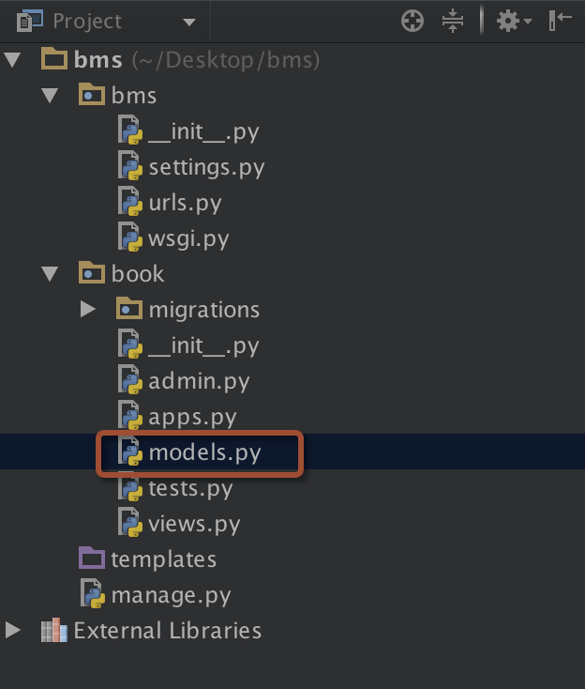Click the scroll from source target icon
The image size is (585, 689).
[x=412, y=21]
